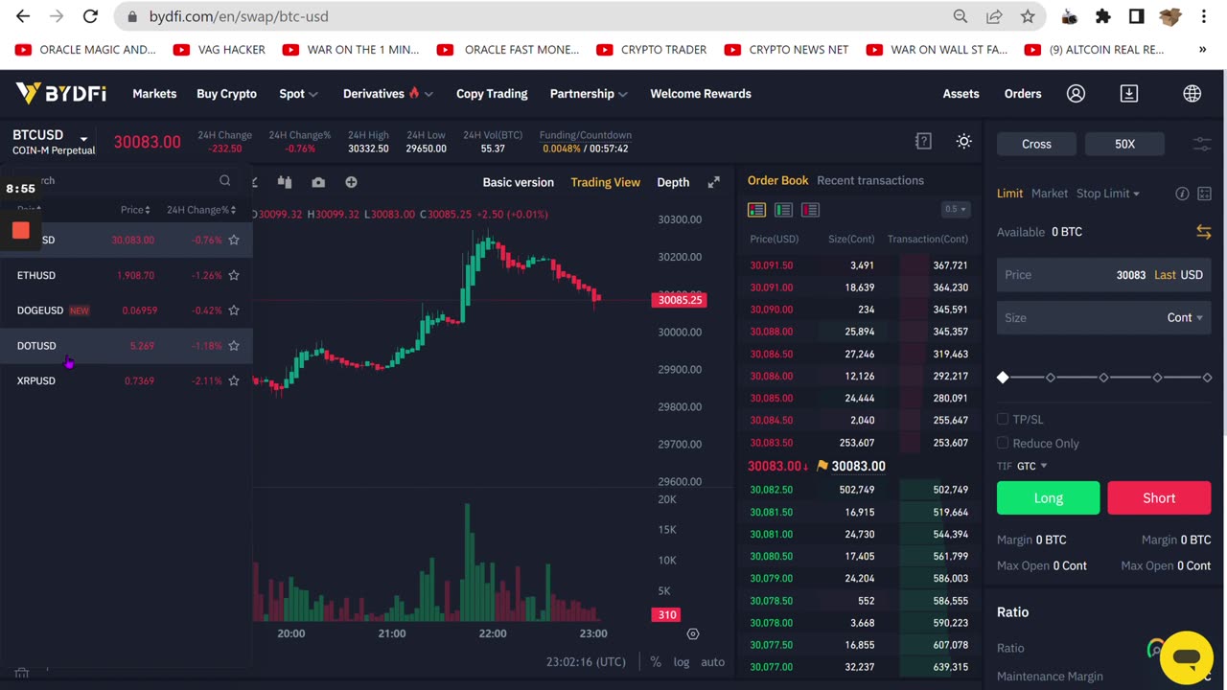This screenshot has height=690, width=1227.
Task: Expand the chart to fullscreen
Action: [713, 182]
